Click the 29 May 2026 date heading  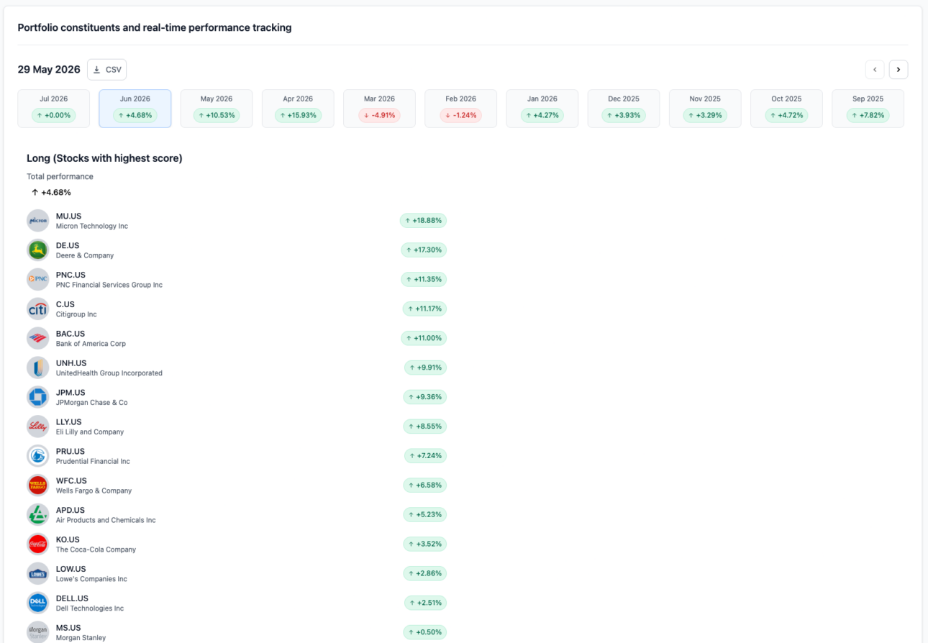coord(49,70)
